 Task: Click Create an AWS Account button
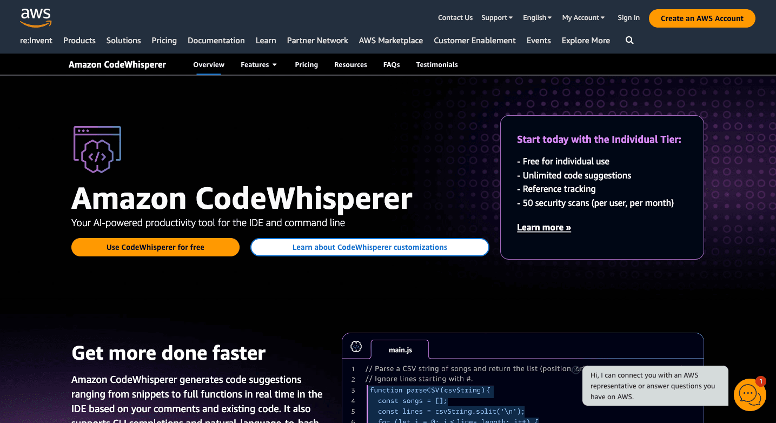(702, 18)
